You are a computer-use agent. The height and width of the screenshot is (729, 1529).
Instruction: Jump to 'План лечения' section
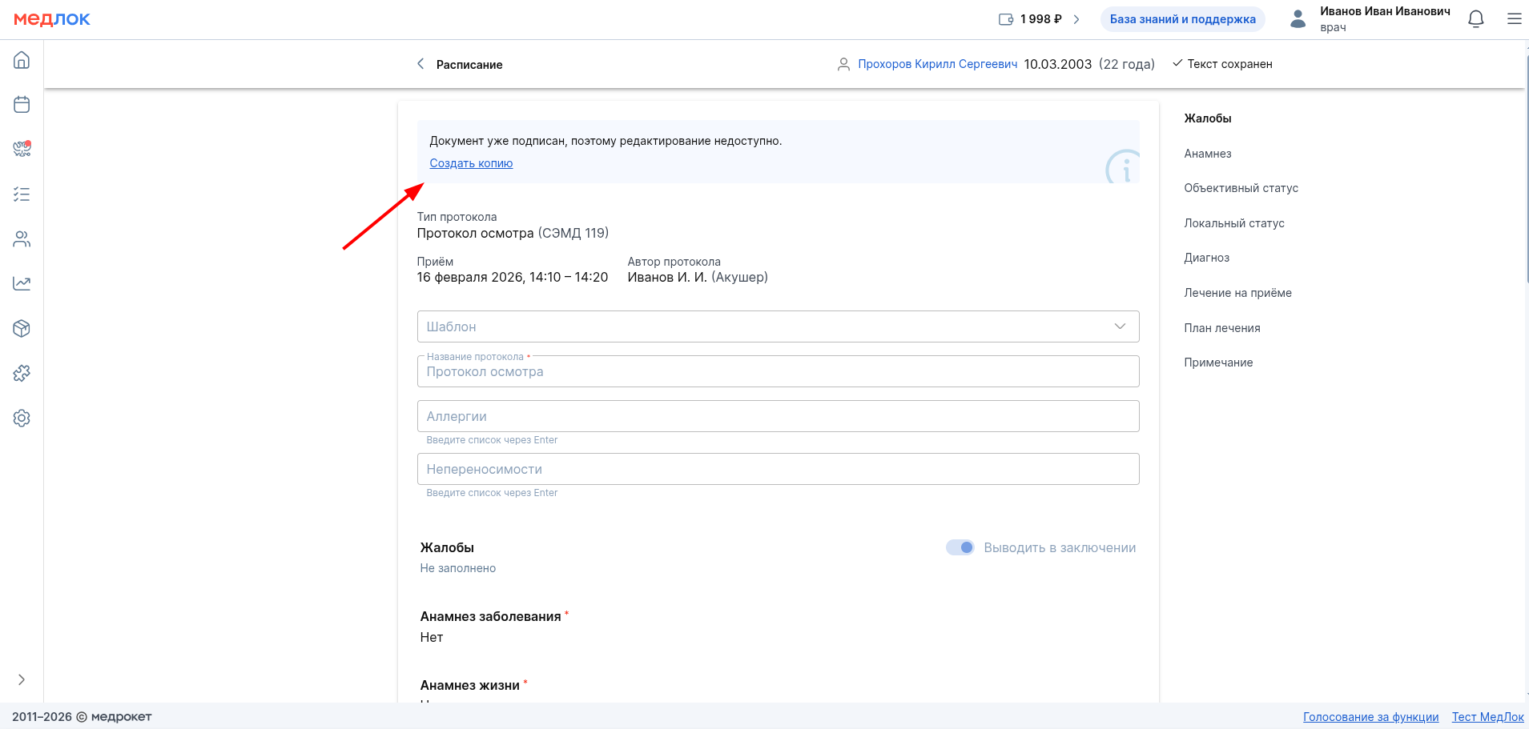click(x=1221, y=328)
